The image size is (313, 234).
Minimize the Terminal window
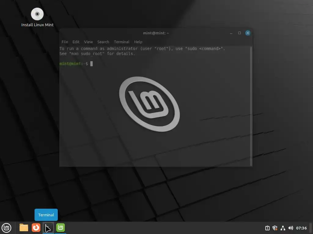(231, 33)
